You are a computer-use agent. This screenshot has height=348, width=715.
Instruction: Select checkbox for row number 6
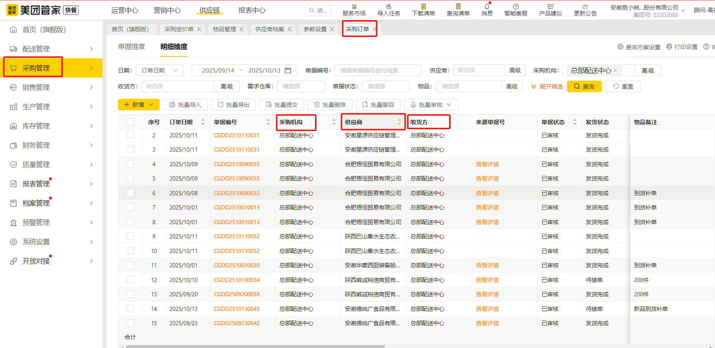coord(130,193)
